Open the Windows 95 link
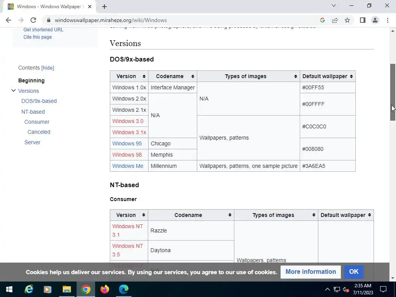The image size is (396, 297). point(127,143)
